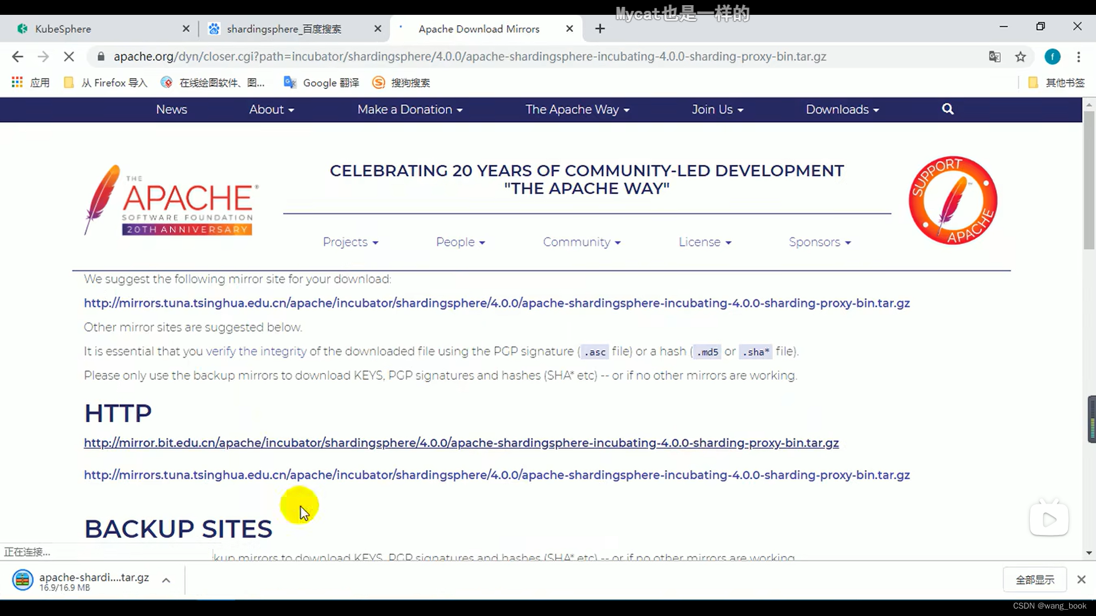Open Google Translate icon in address bar

point(994,56)
